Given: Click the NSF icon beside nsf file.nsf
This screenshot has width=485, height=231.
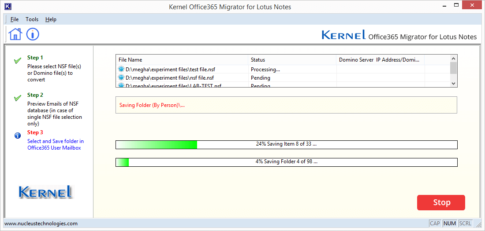Looking at the screenshot, I should (121, 78).
